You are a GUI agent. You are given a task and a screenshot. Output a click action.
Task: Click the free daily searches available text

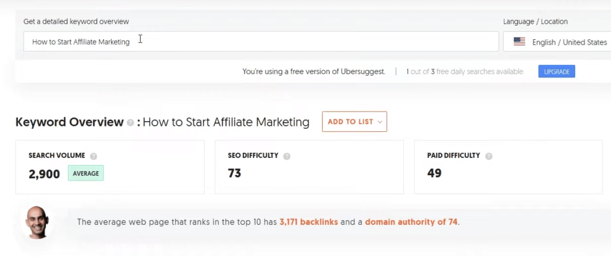click(465, 72)
